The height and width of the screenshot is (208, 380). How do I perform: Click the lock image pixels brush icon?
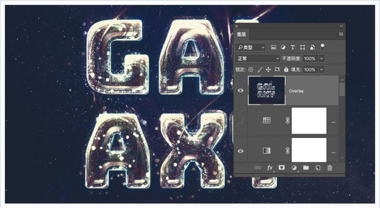coord(260,70)
